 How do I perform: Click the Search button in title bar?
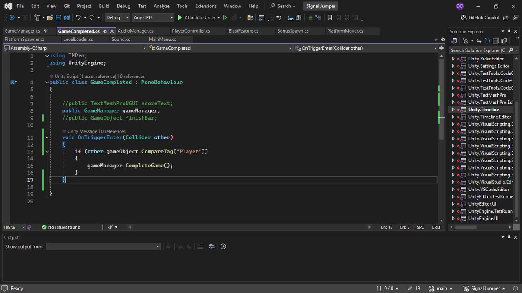point(283,6)
